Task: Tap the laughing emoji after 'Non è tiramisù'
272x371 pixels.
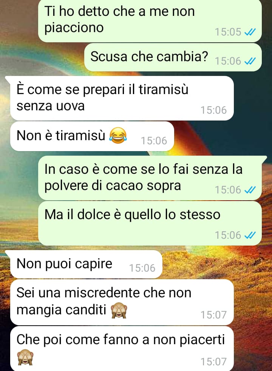Action: tap(118, 135)
